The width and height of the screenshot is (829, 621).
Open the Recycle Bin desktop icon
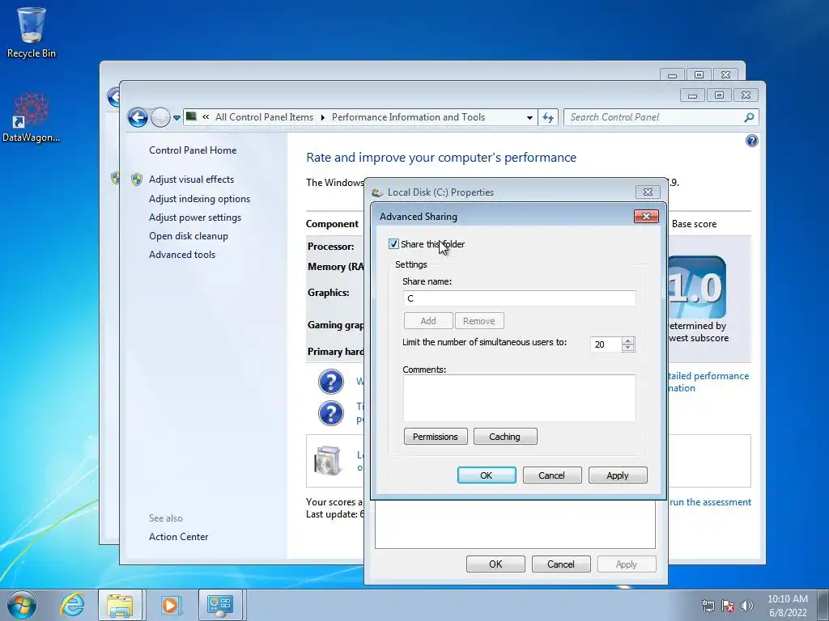(32, 32)
